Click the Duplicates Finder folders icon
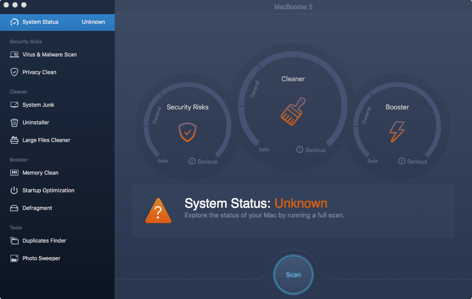Screen dimensions: 472x299 pyautogui.click(x=14, y=241)
